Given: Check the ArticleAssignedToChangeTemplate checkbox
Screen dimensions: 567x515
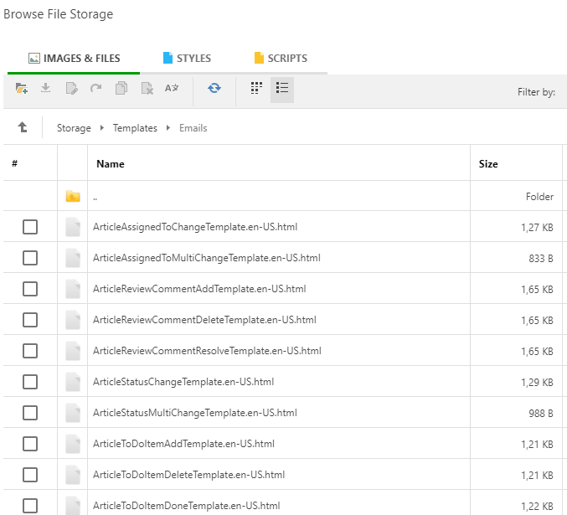Looking at the screenshot, I should point(30,227).
